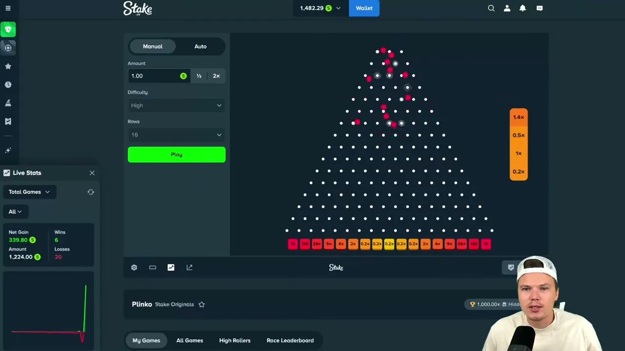
Task: Click the green Play button
Action: click(177, 155)
